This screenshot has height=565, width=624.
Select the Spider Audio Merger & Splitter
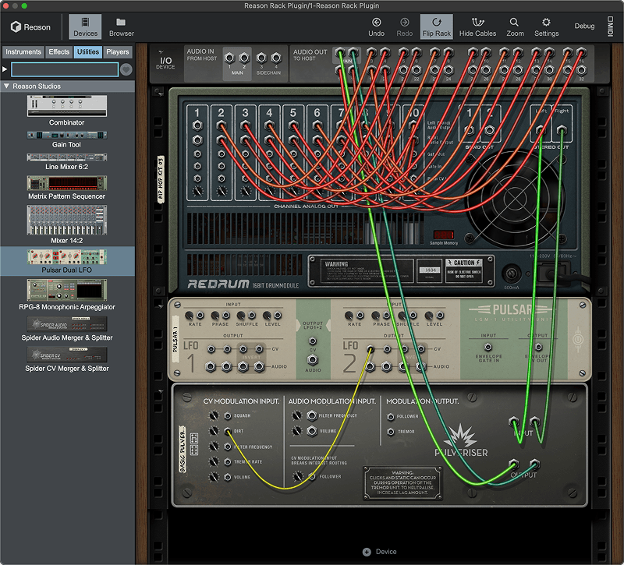point(67,329)
